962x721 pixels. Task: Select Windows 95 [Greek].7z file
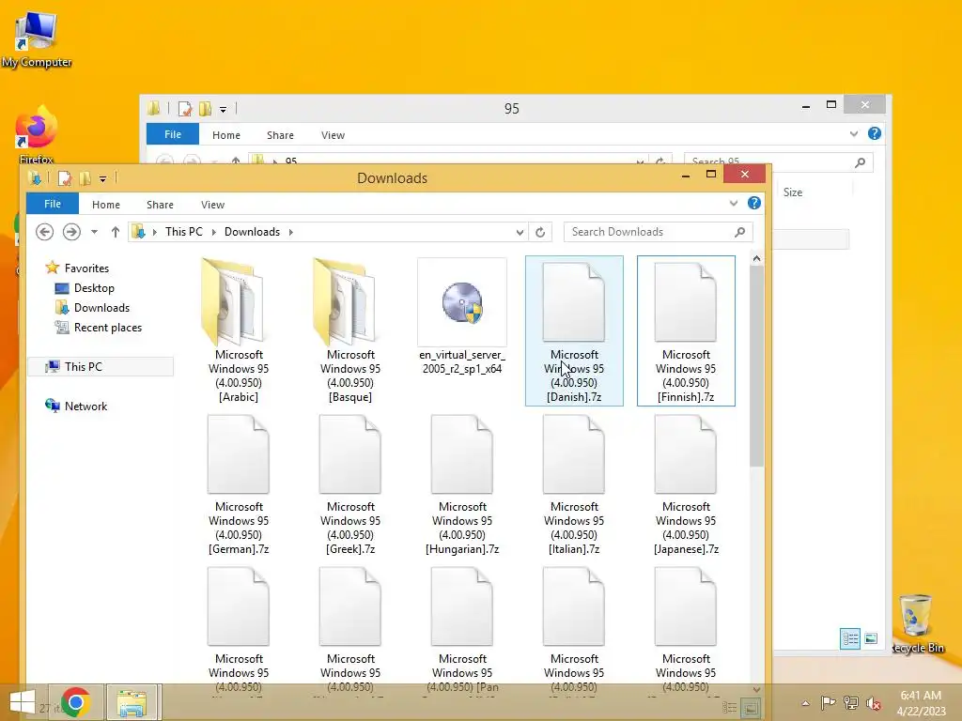click(x=350, y=484)
